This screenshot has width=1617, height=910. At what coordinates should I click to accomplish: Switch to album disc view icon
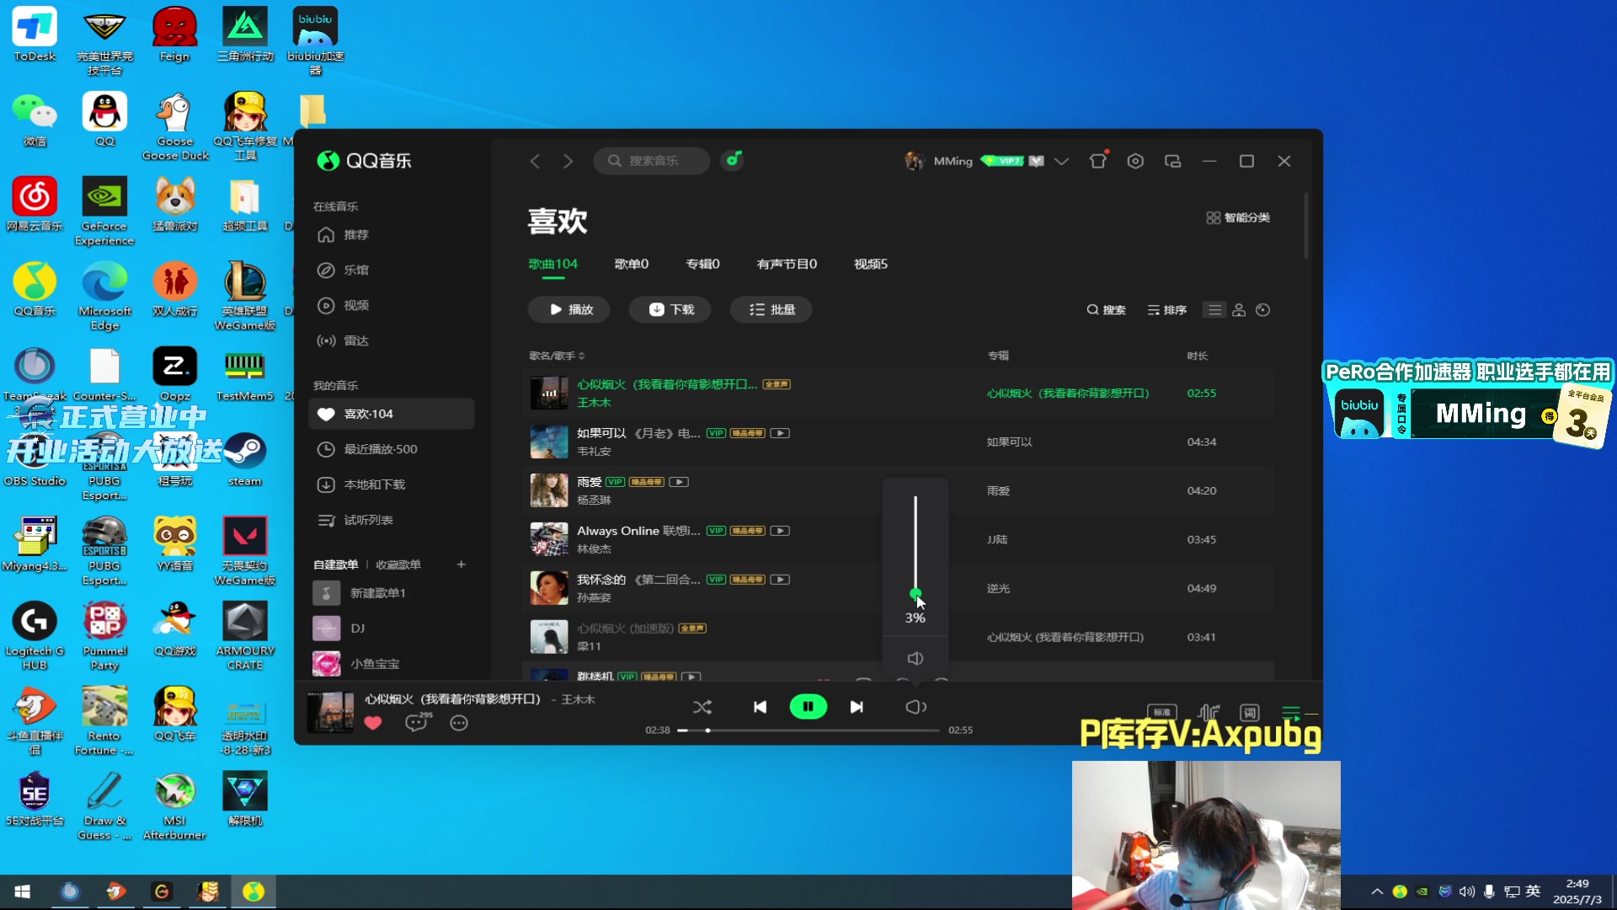click(x=1262, y=310)
